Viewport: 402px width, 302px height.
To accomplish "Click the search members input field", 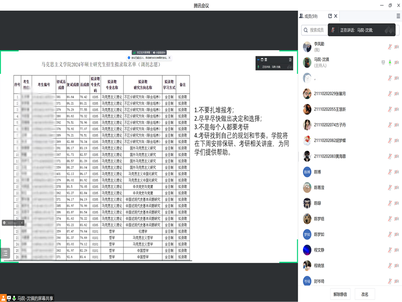I will [316, 30].
